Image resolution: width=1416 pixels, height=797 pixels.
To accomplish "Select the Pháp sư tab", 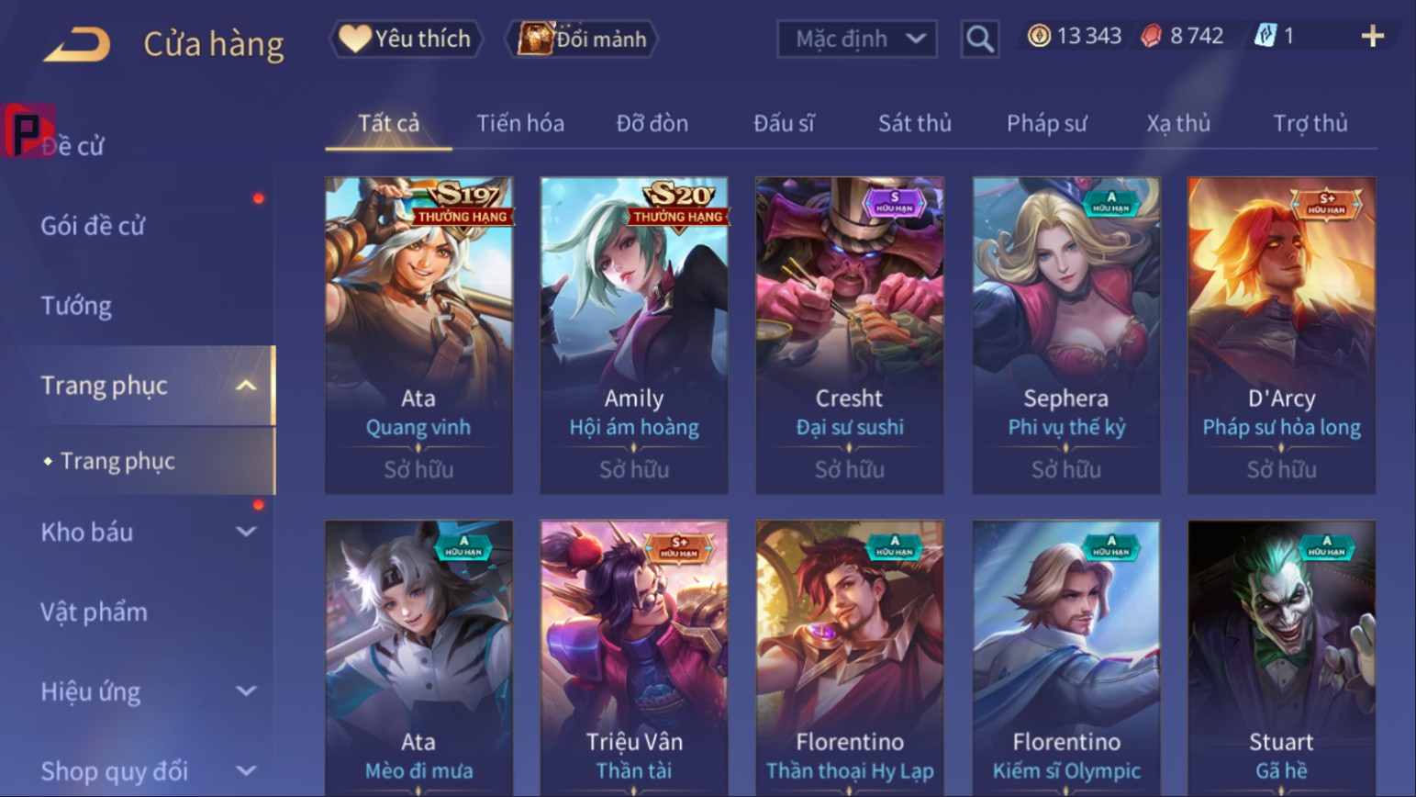I will 1046,123.
